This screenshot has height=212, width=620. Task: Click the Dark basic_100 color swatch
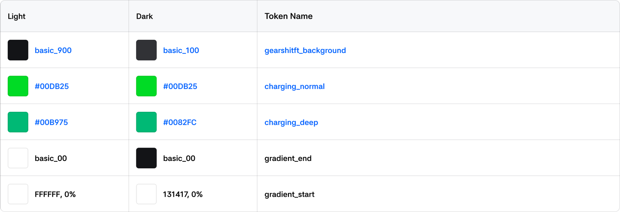(x=146, y=50)
